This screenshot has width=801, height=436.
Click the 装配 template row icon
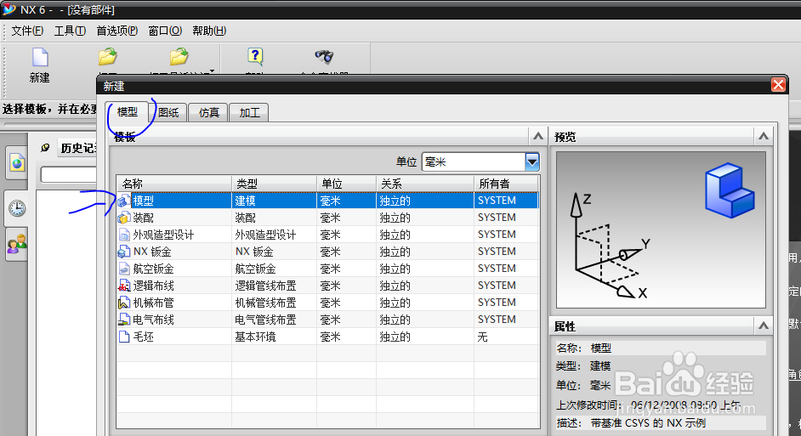point(123,218)
